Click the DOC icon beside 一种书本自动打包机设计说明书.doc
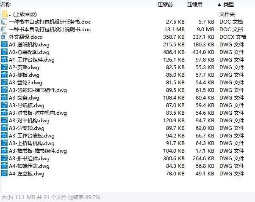Viewport: 255px width, 202px height. (x=4, y=29)
